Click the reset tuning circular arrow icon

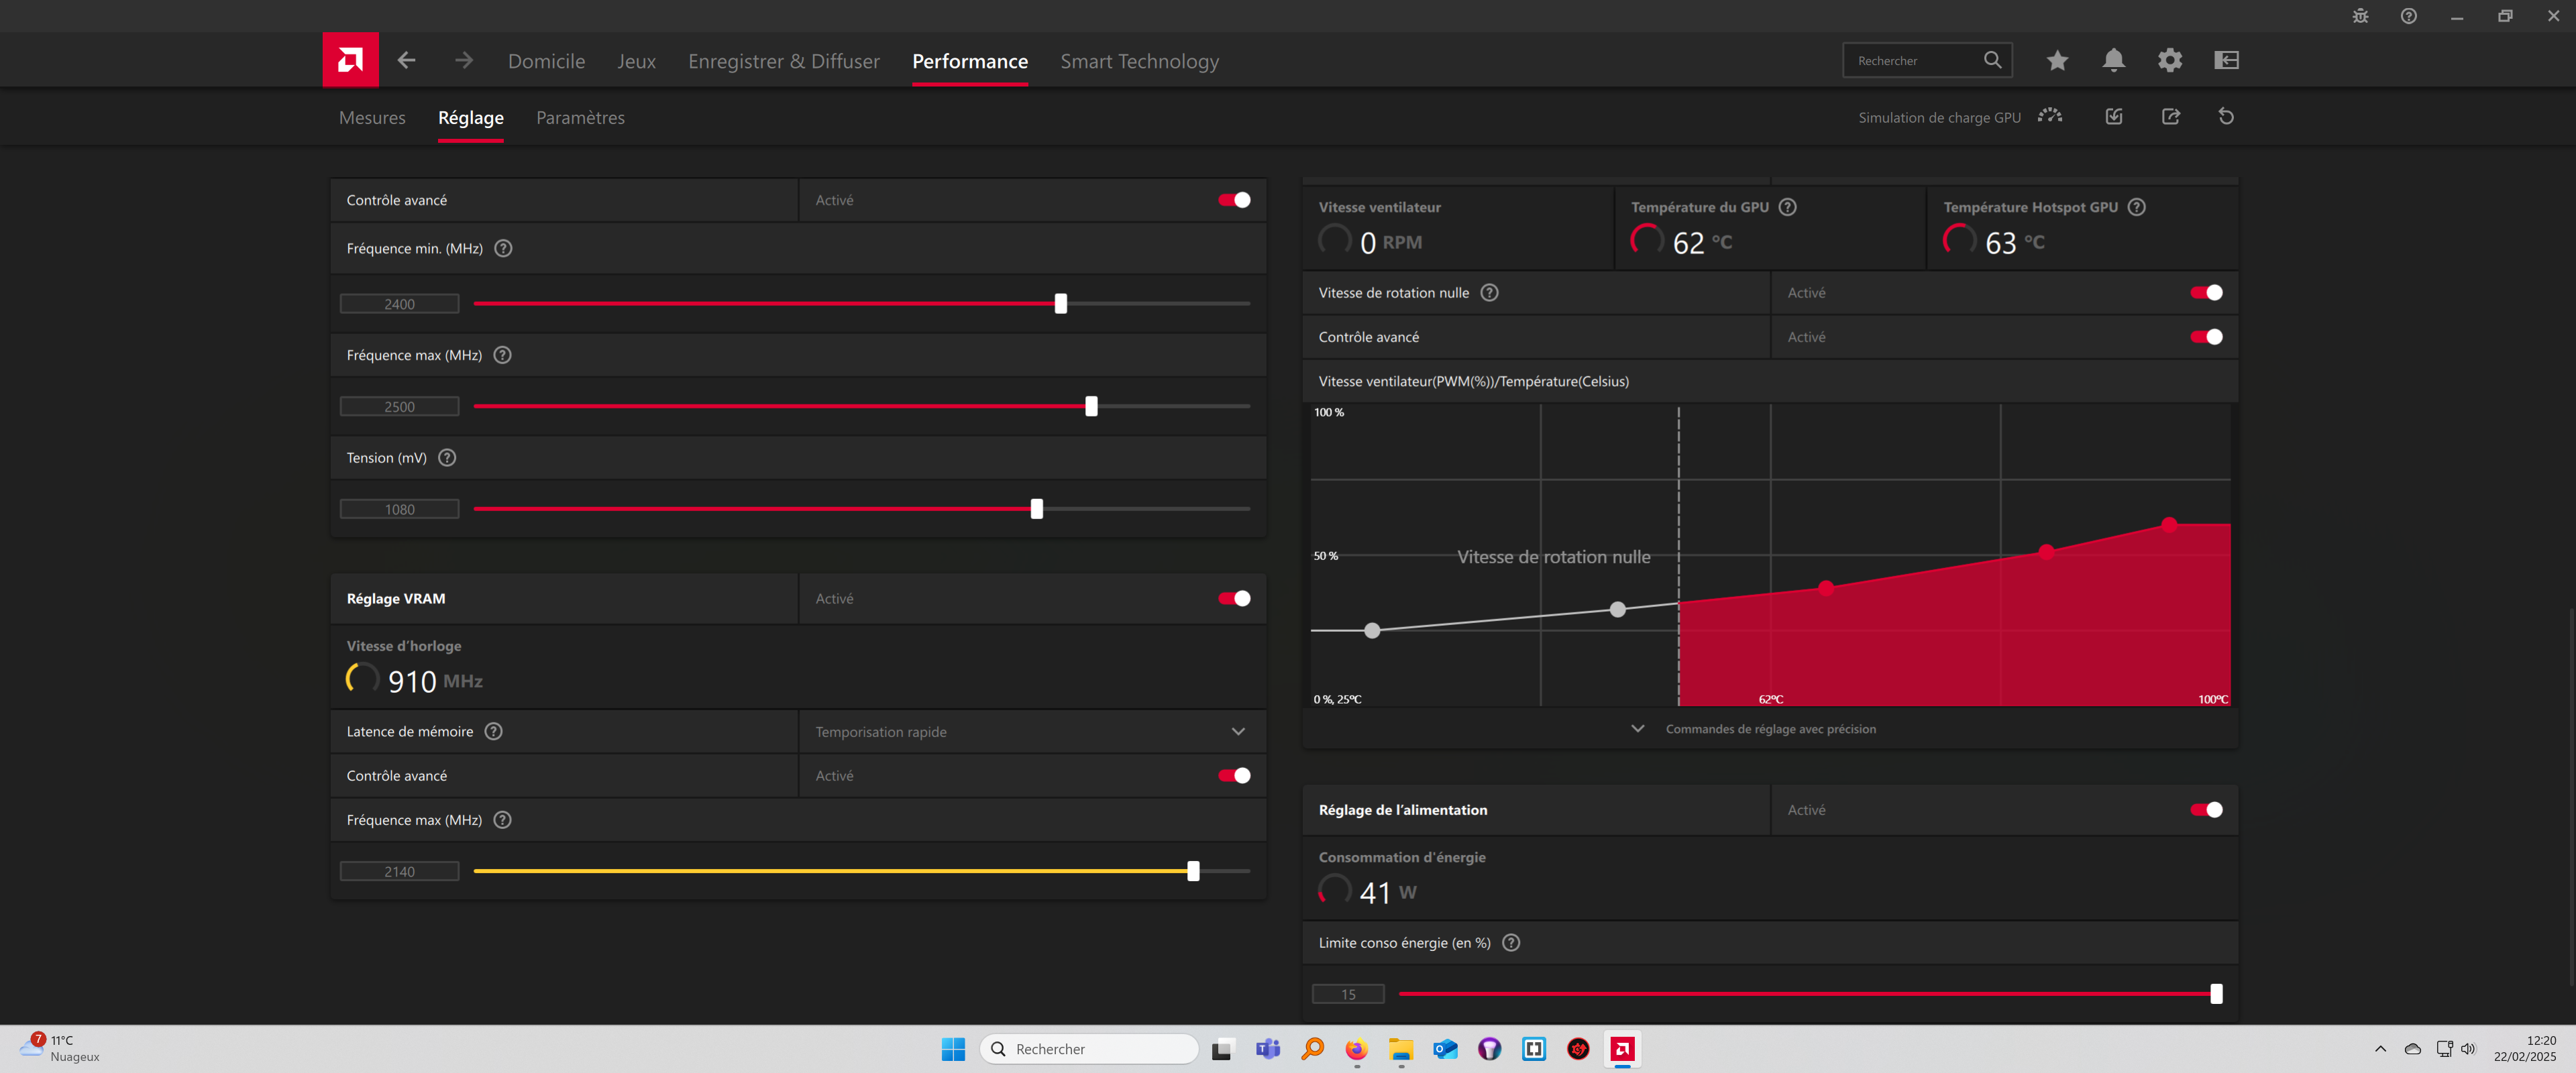click(2226, 117)
